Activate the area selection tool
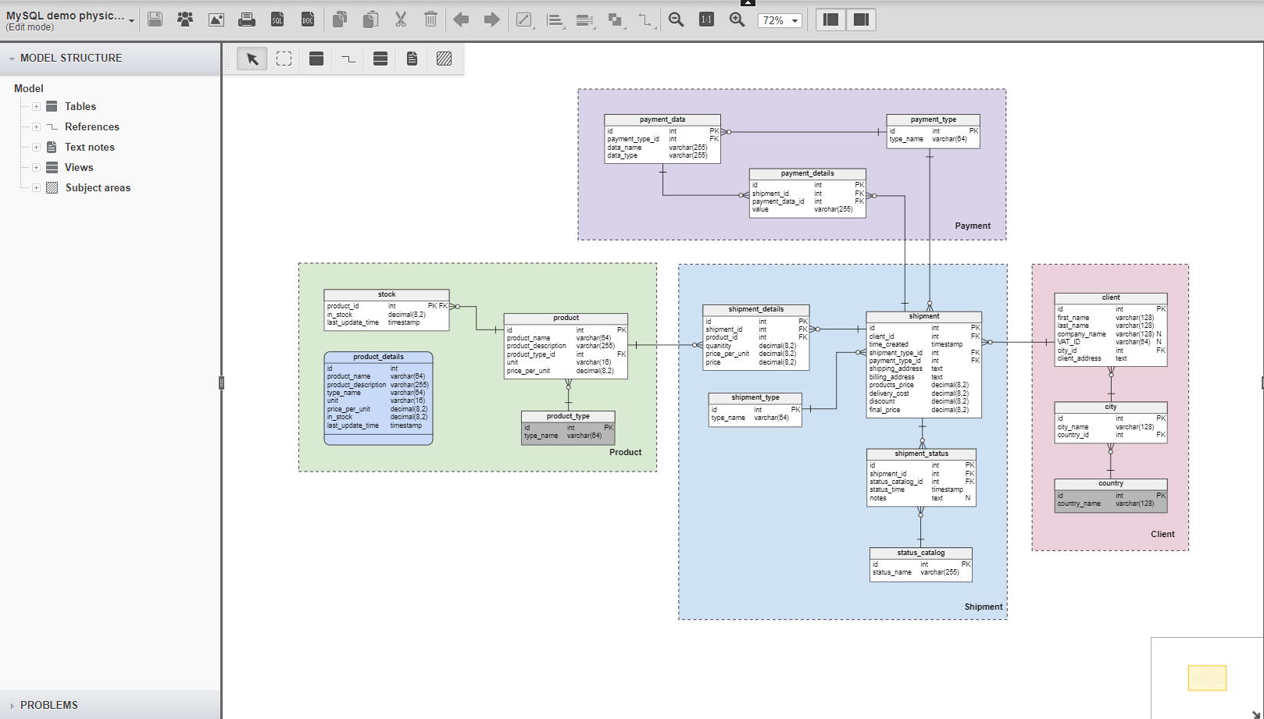 pos(284,59)
